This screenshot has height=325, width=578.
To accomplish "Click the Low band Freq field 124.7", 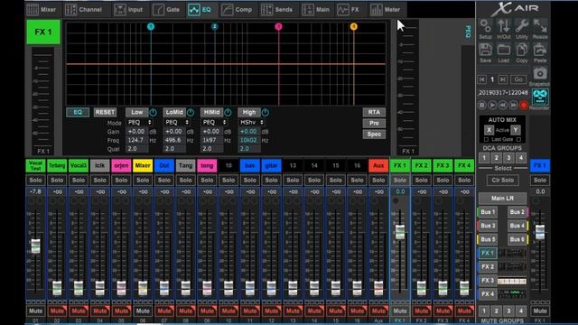I will click(x=137, y=140).
